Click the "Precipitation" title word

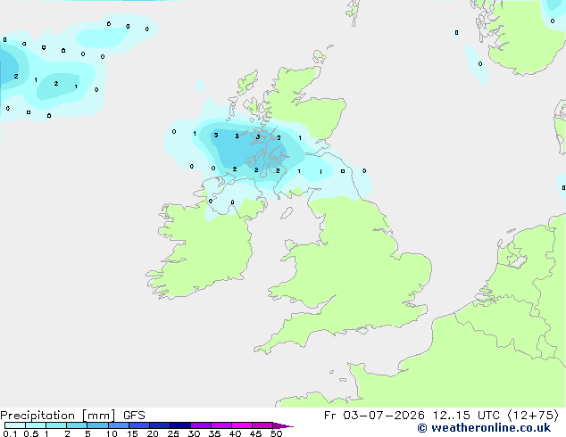click(37, 416)
